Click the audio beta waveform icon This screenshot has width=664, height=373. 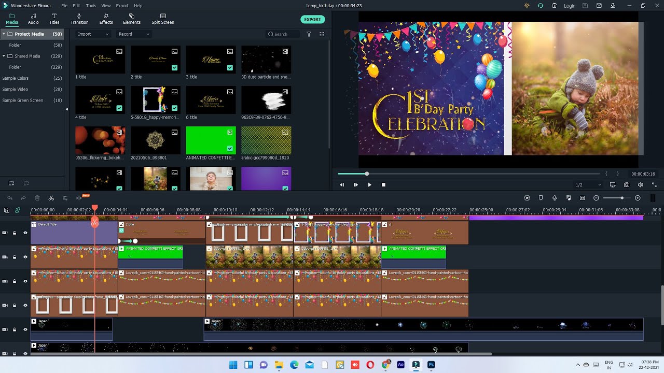(79, 198)
